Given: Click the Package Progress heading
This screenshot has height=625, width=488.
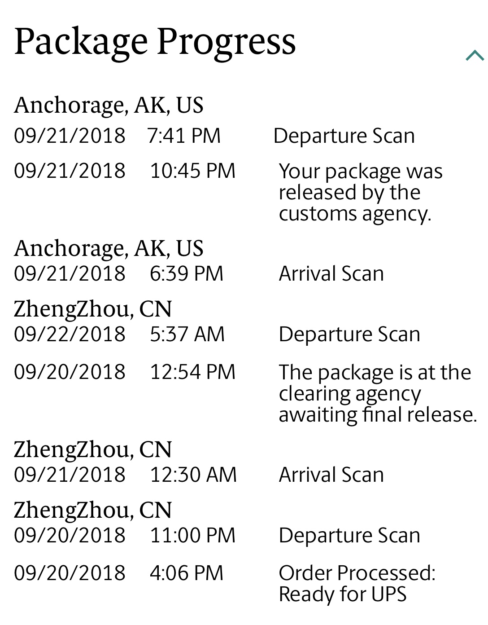Looking at the screenshot, I should (155, 41).
